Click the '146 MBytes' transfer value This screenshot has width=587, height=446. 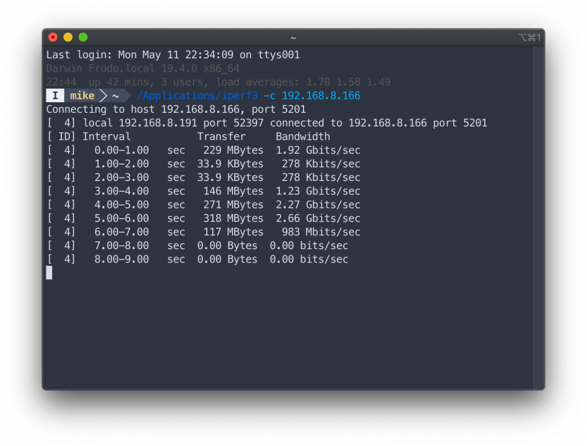point(233,191)
